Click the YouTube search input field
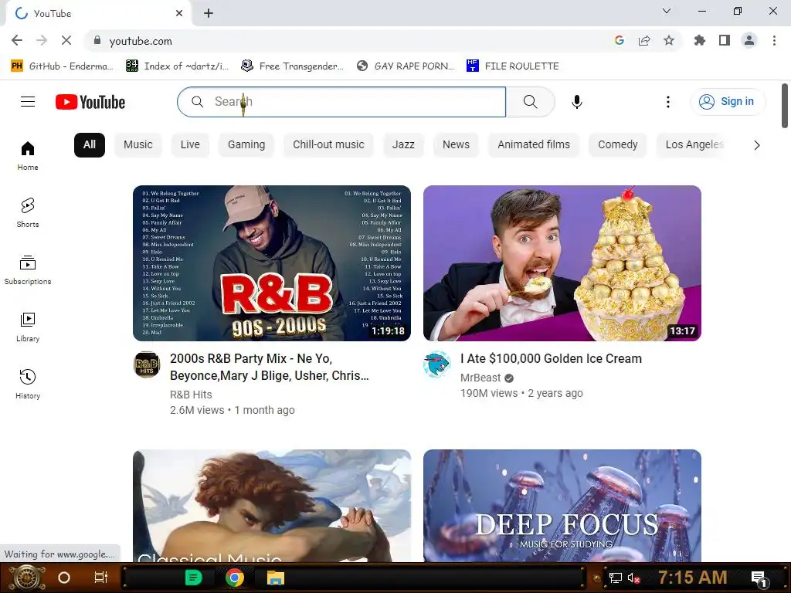Viewport: 791px width, 593px height. pyautogui.click(x=341, y=102)
